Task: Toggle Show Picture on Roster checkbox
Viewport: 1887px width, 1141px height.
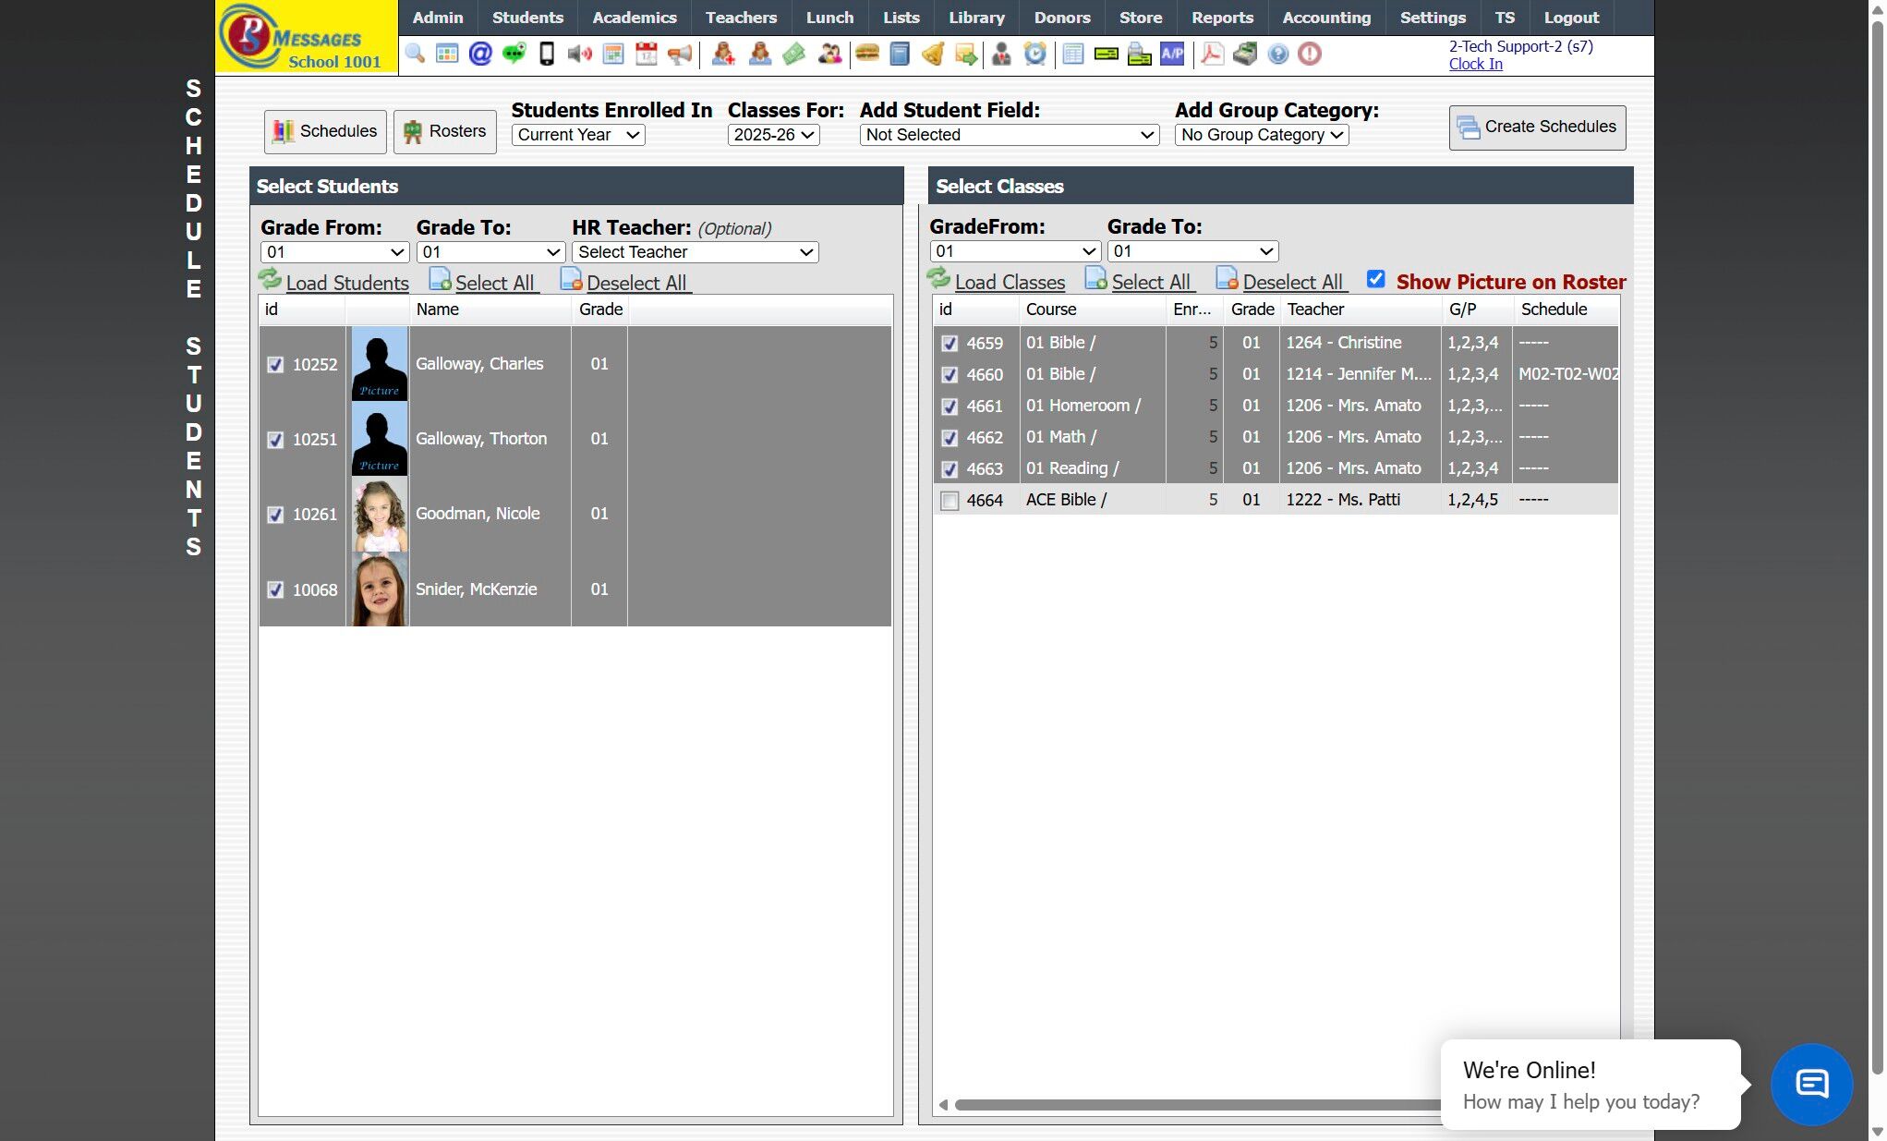Action: click(x=1375, y=279)
